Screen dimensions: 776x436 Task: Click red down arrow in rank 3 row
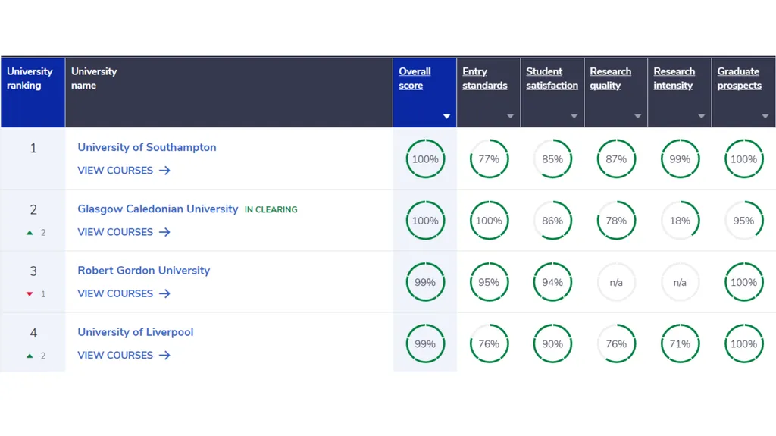pyautogui.click(x=30, y=293)
